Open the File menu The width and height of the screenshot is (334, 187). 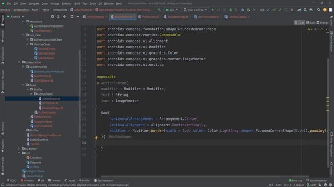click(9, 4)
